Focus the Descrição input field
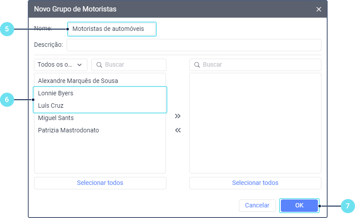 pyautogui.click(x=194, y=45)
